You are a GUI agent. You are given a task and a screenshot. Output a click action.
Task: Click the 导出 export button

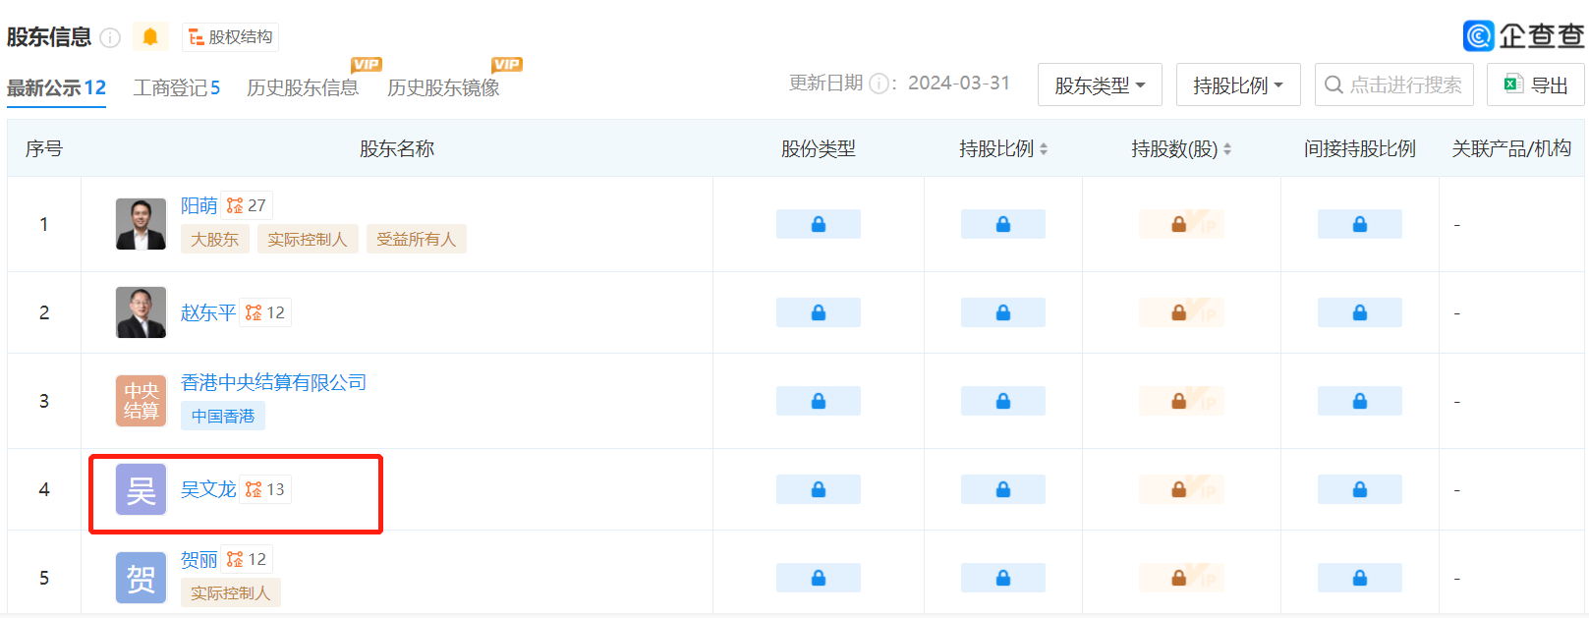[1535, 85]
